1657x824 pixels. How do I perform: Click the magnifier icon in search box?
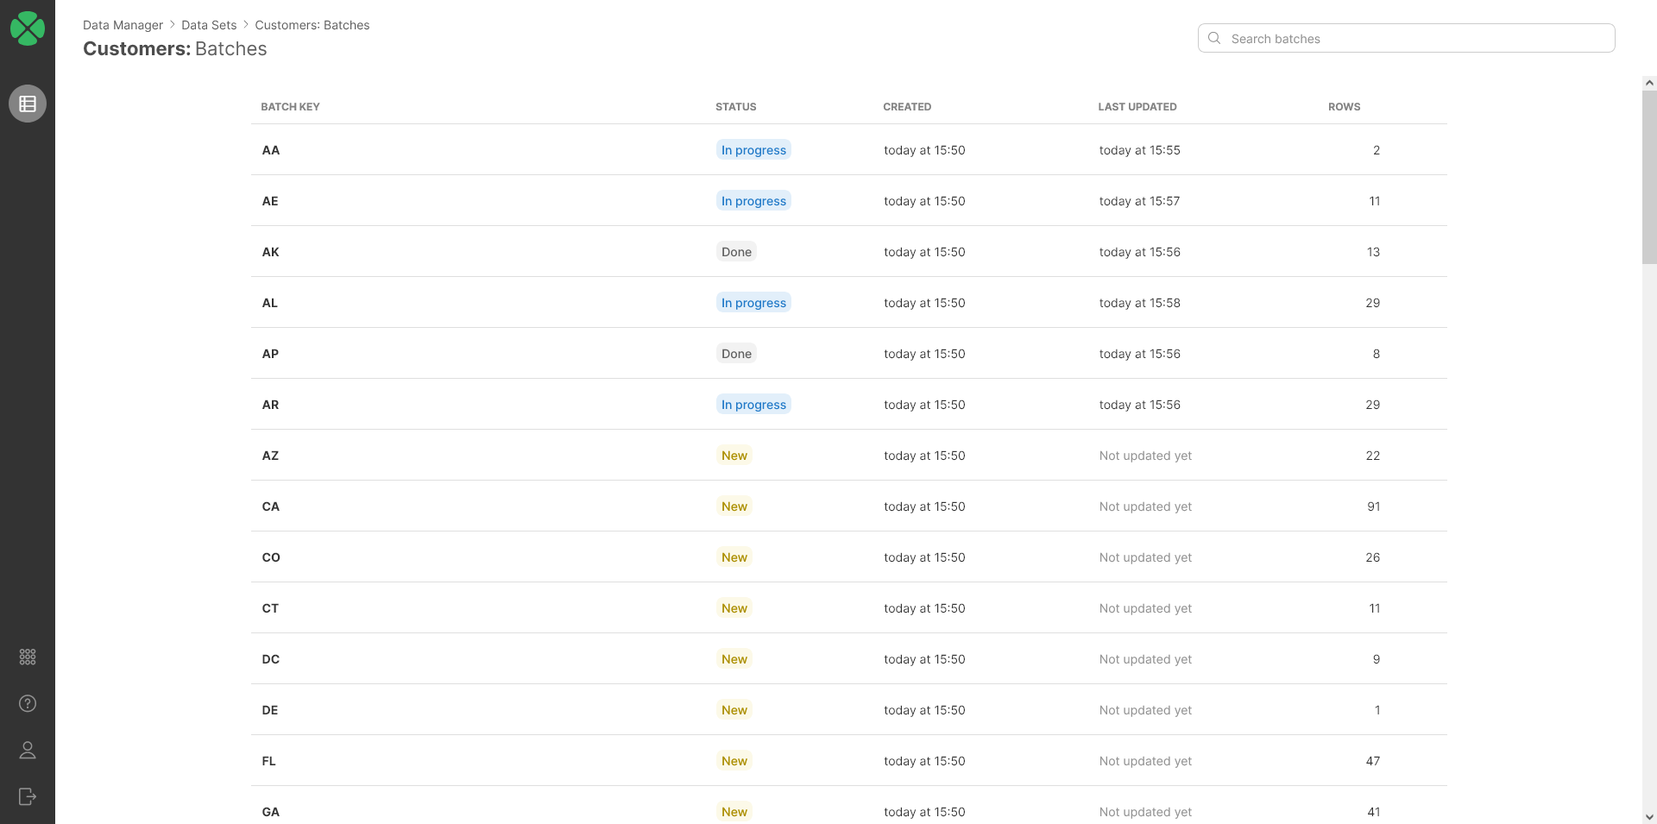1214,38
